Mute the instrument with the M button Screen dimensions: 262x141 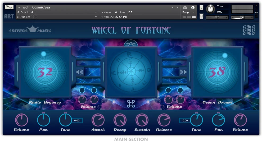point(201,16)
